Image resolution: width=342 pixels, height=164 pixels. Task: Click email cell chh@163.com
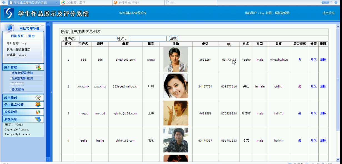pyautogui.click(x=126, y=140)
